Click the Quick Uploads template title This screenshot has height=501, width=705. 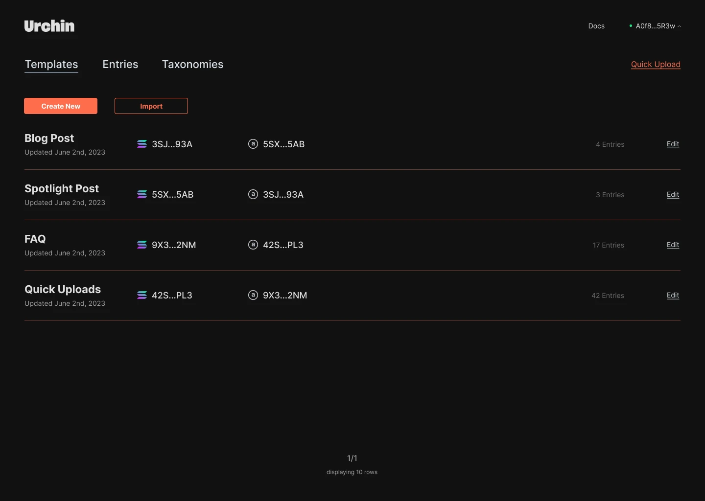coord(63,289)
